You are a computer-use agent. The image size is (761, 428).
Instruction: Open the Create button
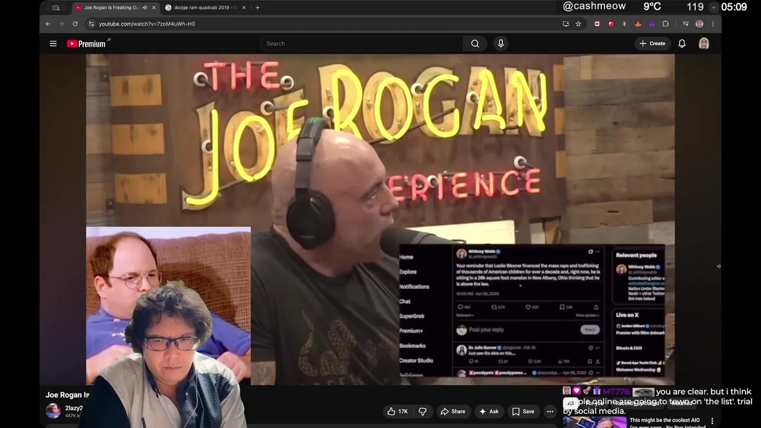point(652,43)
